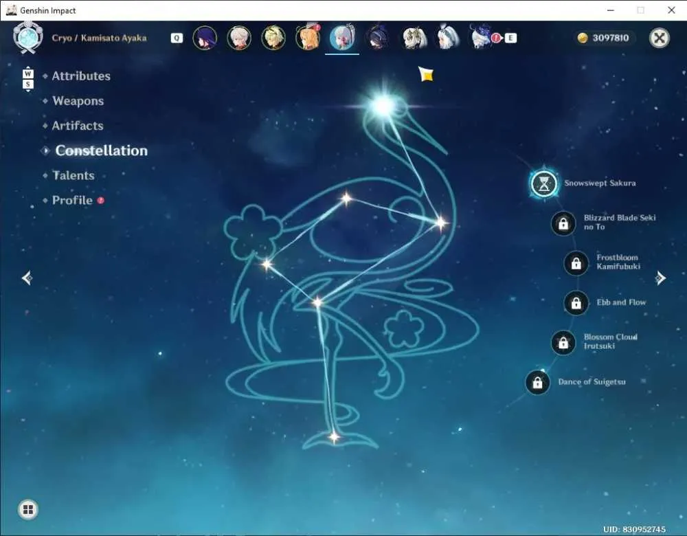
Task: Click the locked Ebb and Flow node
Action: tap(576, 303)
